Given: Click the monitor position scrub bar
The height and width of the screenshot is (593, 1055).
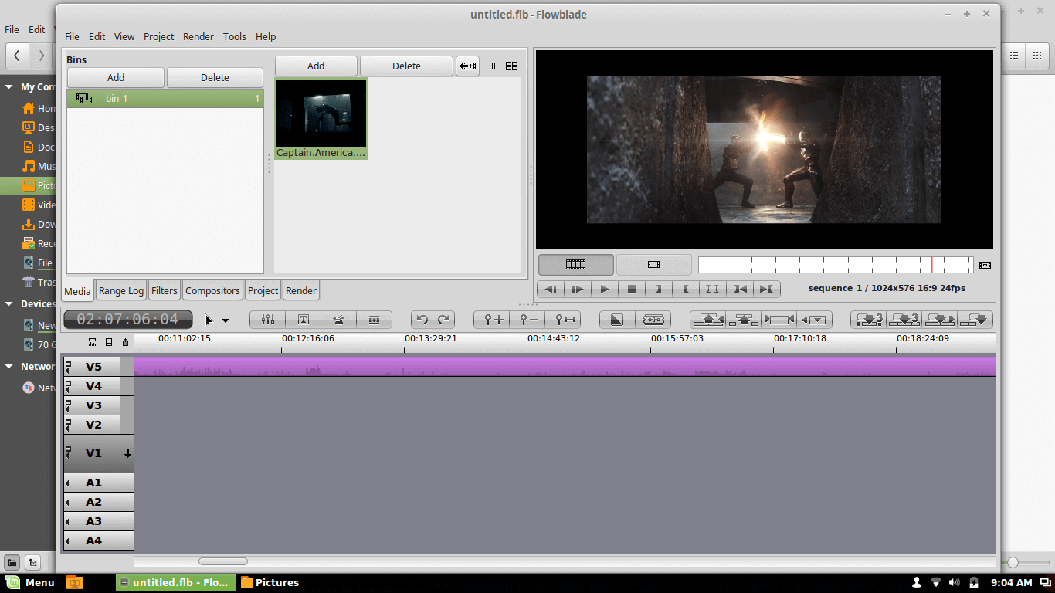Looking at the screenshot, I should 836,265.
